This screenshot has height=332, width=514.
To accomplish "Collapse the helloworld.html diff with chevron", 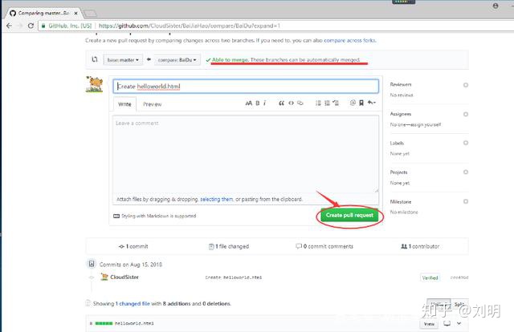I will [459, 323].
